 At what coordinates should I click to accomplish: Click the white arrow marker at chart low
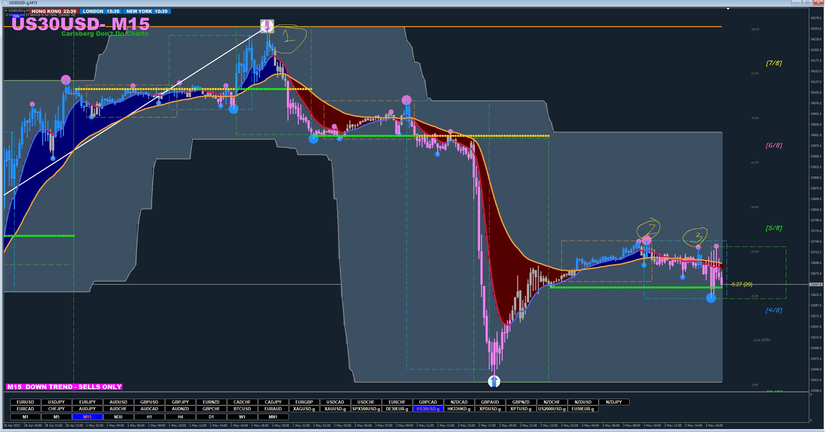coord(494,382)
